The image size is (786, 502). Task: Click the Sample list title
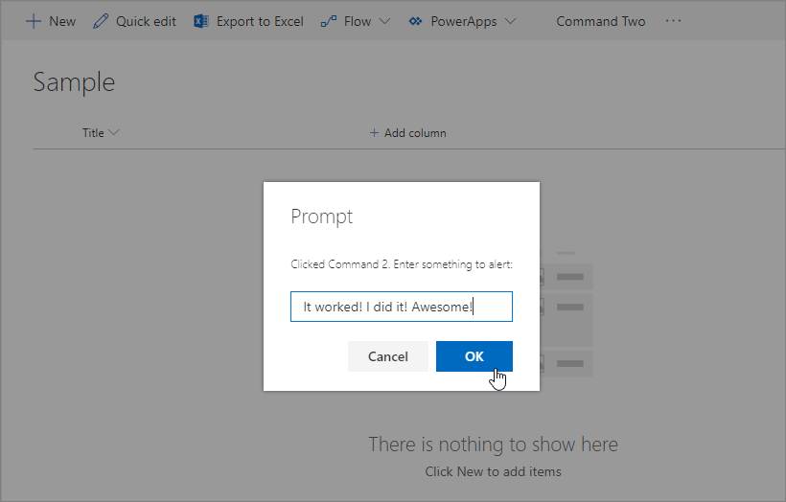[74, 82]
